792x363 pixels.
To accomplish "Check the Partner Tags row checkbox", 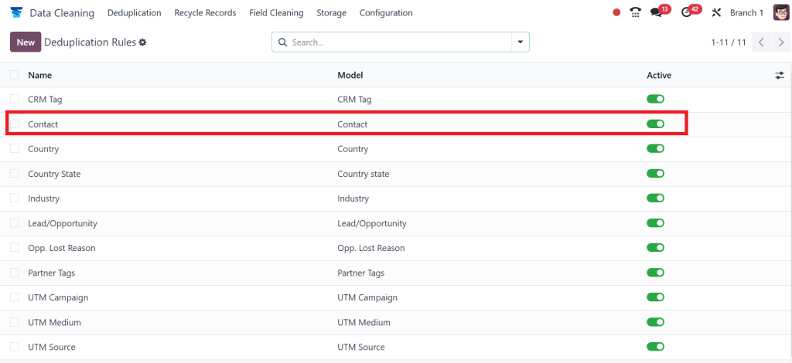I will click(x=15, y=272).
